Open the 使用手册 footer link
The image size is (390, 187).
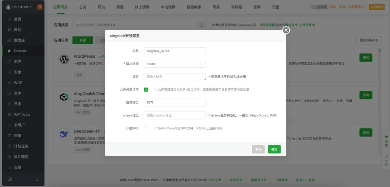pyautogui.click(x=236, y=180)
